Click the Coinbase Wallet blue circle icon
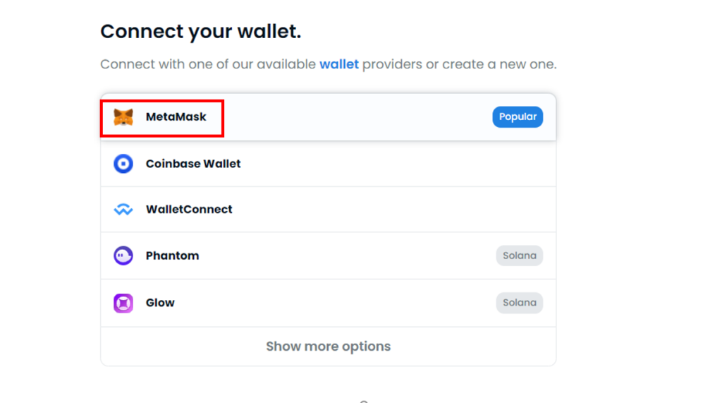 [x=123, y=164]
